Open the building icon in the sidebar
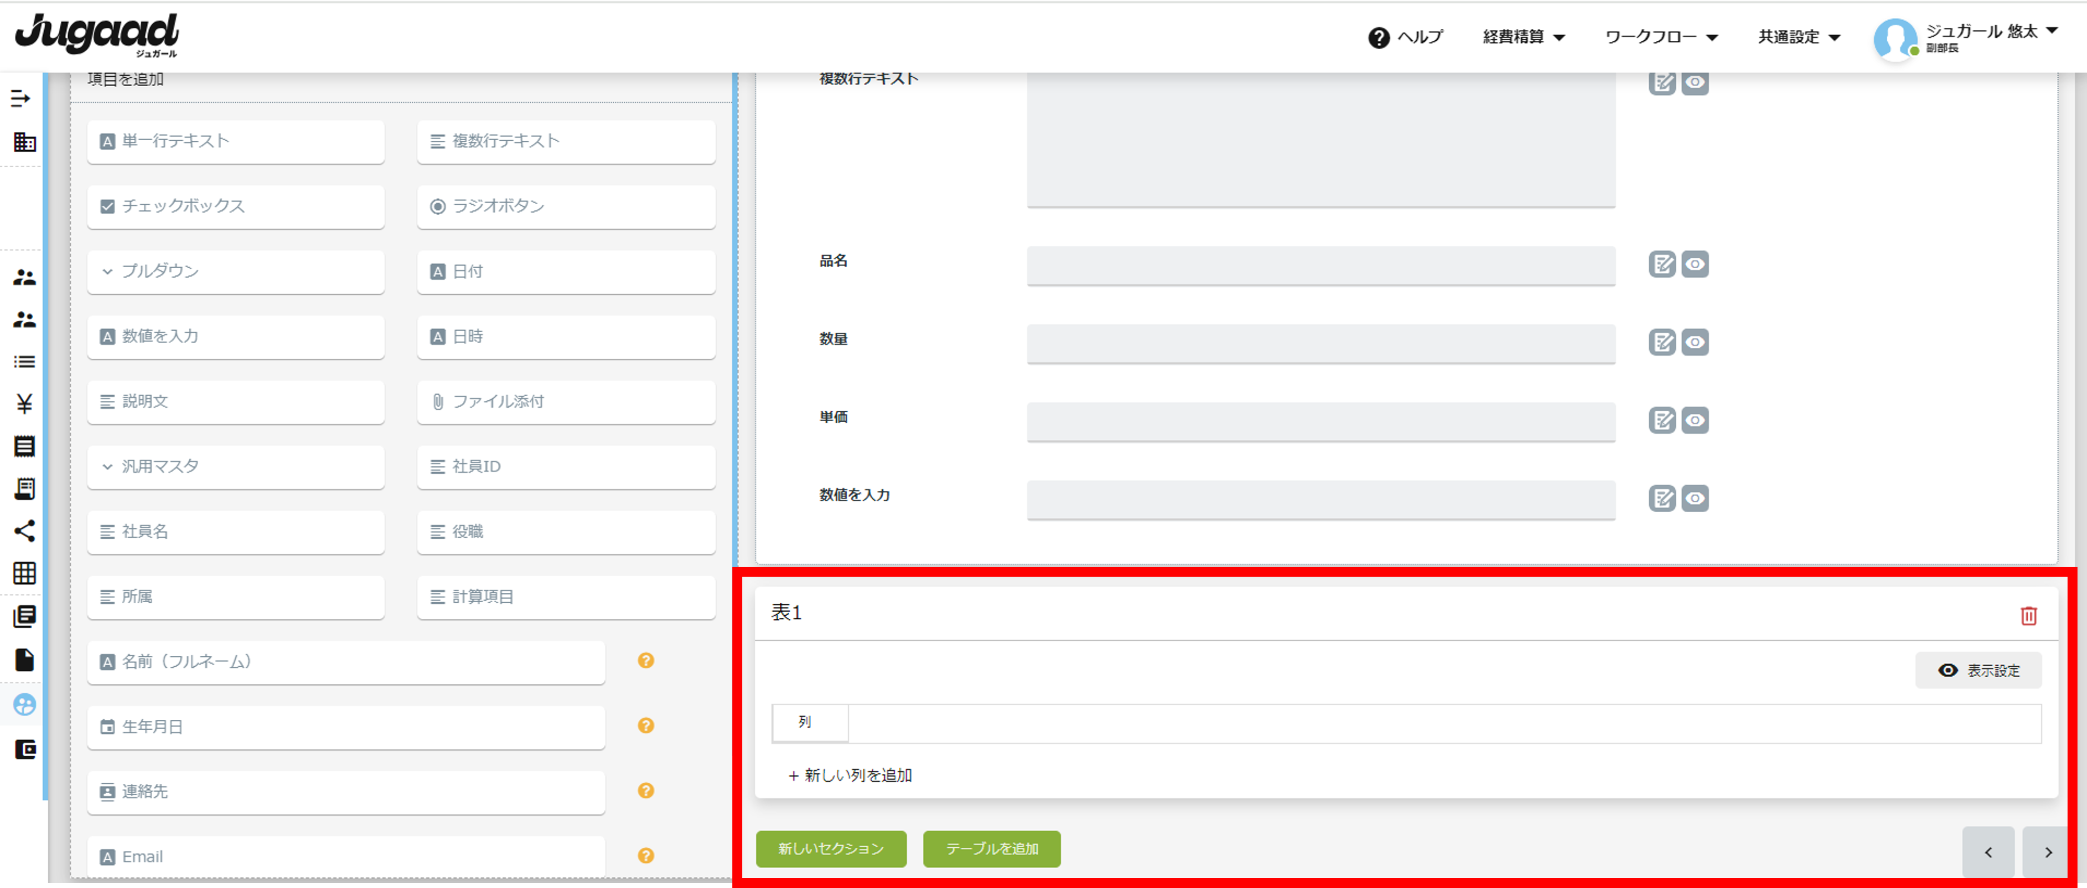2087x888 pixels. coord(24,143)
